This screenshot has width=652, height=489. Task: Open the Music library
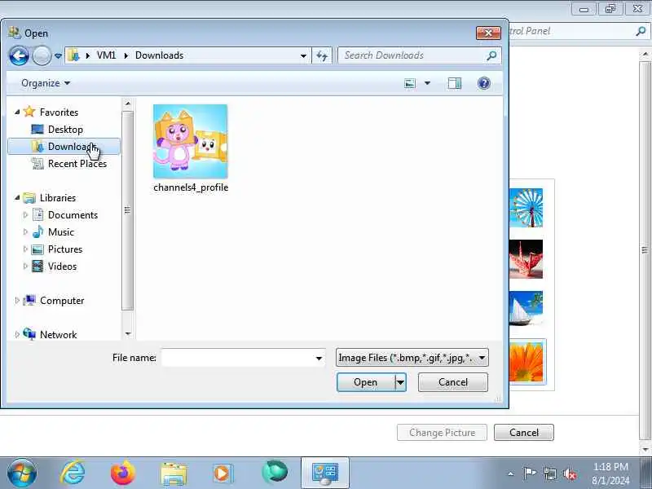click(61, 232)
